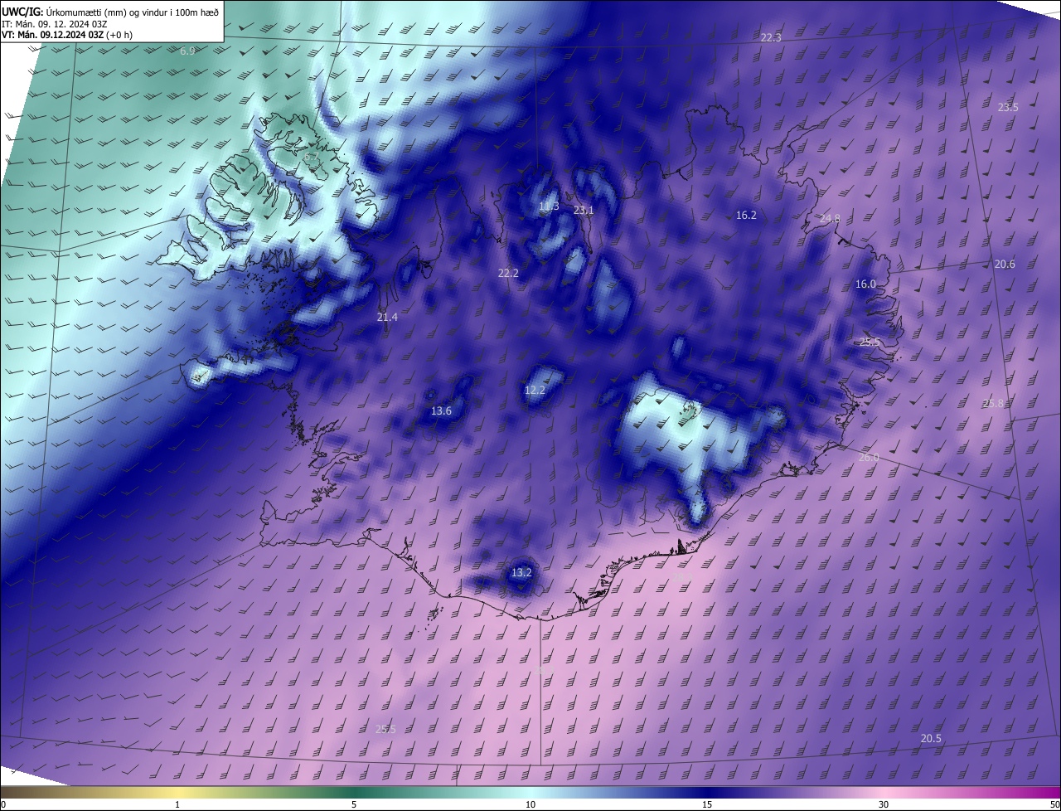Click the '50' tick label on the color scale
The height and width of the screenshot is (811, 1061).
[x=1054, y=804]
